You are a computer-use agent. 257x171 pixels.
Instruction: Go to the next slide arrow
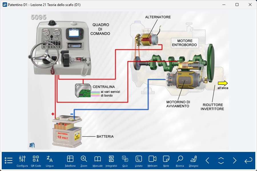pyautogui.click(x=235, y=160)
